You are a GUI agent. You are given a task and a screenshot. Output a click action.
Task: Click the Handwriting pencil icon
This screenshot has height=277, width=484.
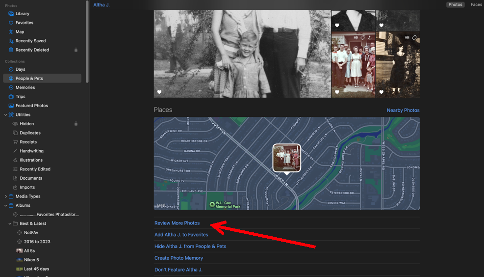coord(15,151)
